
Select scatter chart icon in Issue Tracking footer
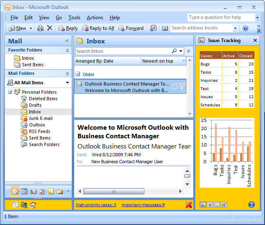click(x=217, y=205)
